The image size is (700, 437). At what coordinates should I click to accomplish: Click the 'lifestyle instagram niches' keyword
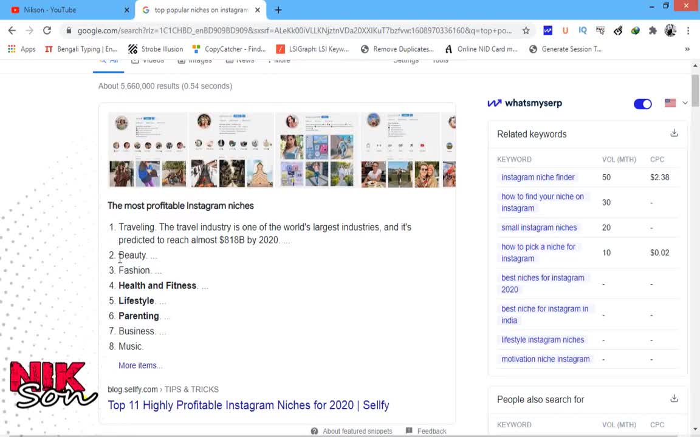point(543,340)
